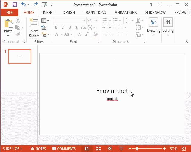The image size is (191, 152).
Task: Click the Save icon in quick access toolbar
Action: (15, 5)
